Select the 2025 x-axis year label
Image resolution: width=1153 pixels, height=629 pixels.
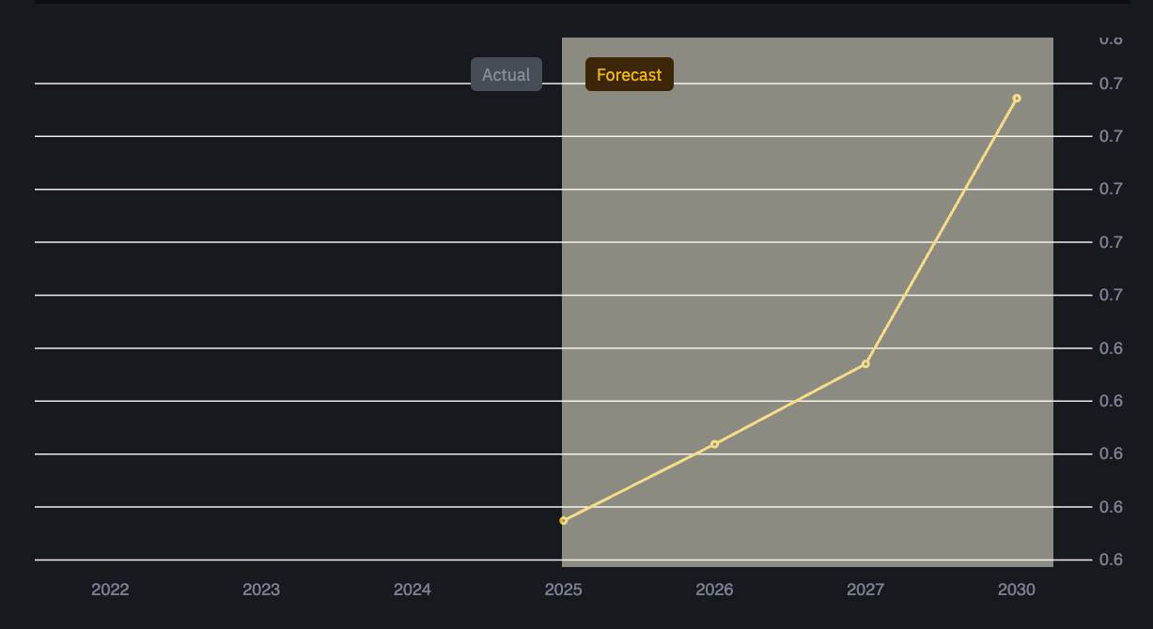coord(563,590)
